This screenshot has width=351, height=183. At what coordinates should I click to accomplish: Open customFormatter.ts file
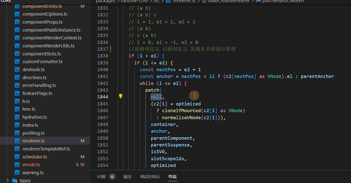pos(42,62)
